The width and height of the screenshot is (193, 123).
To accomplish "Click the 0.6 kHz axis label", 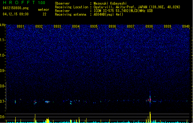I will 3,117.
